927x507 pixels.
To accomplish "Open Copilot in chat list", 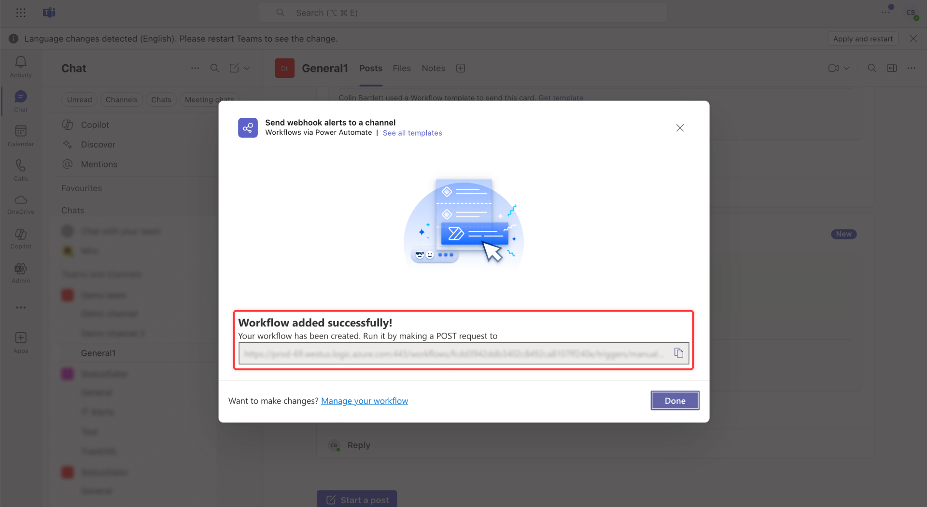I will 95,125.
